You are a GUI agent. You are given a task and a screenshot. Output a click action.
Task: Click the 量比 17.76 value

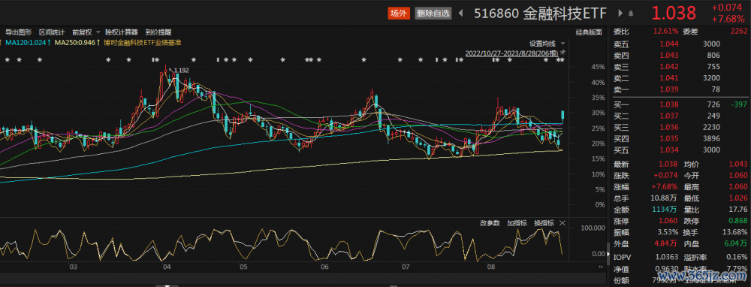pos(738,210)
